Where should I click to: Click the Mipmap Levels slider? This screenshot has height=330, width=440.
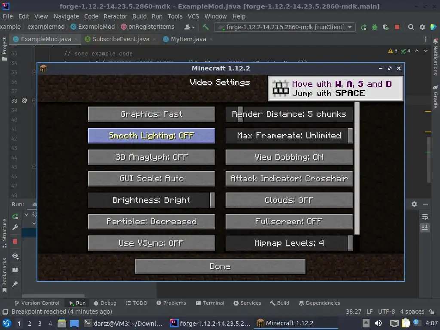coord(289,243)
